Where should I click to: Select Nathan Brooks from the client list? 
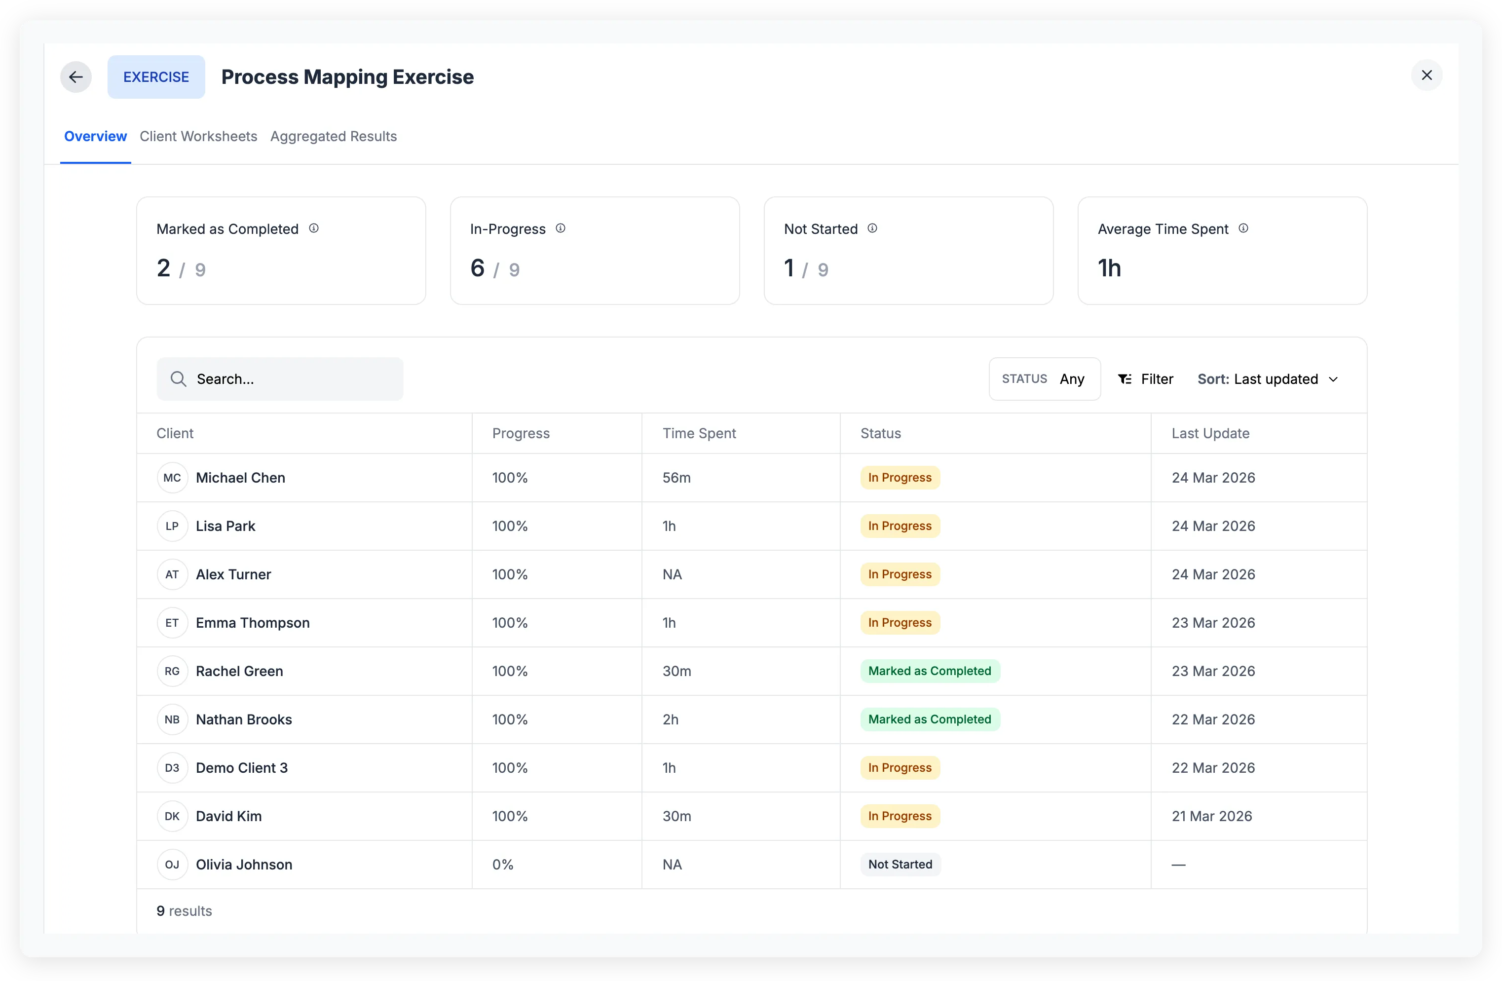tap(244, 719)
